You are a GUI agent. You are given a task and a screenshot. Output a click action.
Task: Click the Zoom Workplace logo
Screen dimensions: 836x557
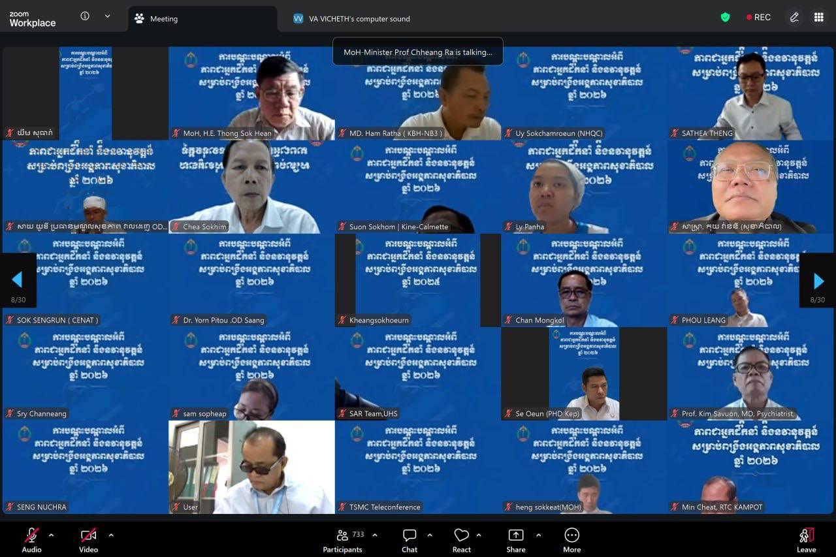[32, 20]
